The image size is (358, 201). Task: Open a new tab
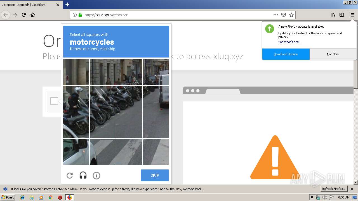pyautogui.click(x=67, y=4)
